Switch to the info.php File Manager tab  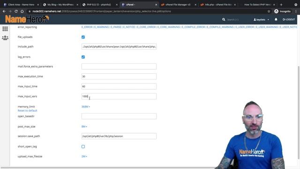click(218, 5)
